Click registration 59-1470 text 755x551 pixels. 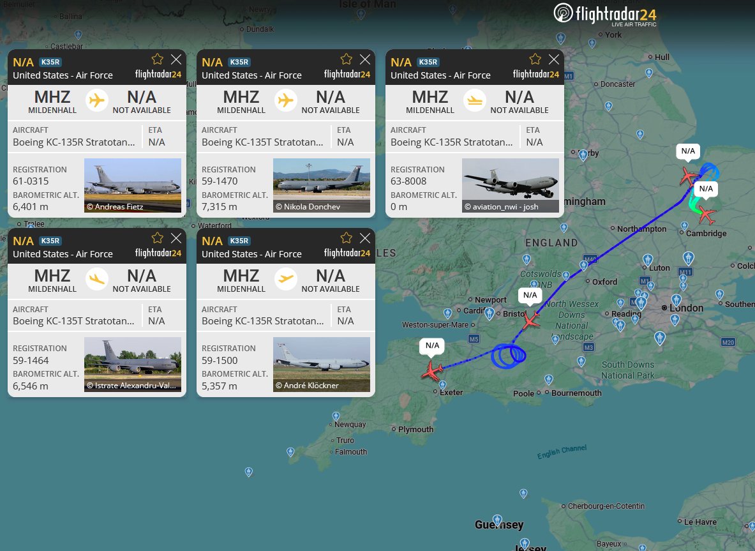tap(220, 181)
